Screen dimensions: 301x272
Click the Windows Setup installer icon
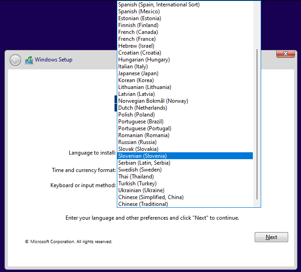point(29,60)
